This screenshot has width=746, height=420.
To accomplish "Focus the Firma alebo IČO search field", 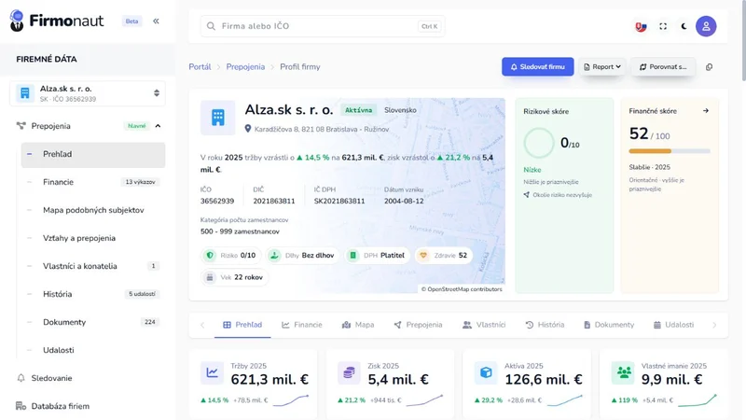I will coord(323,26).
